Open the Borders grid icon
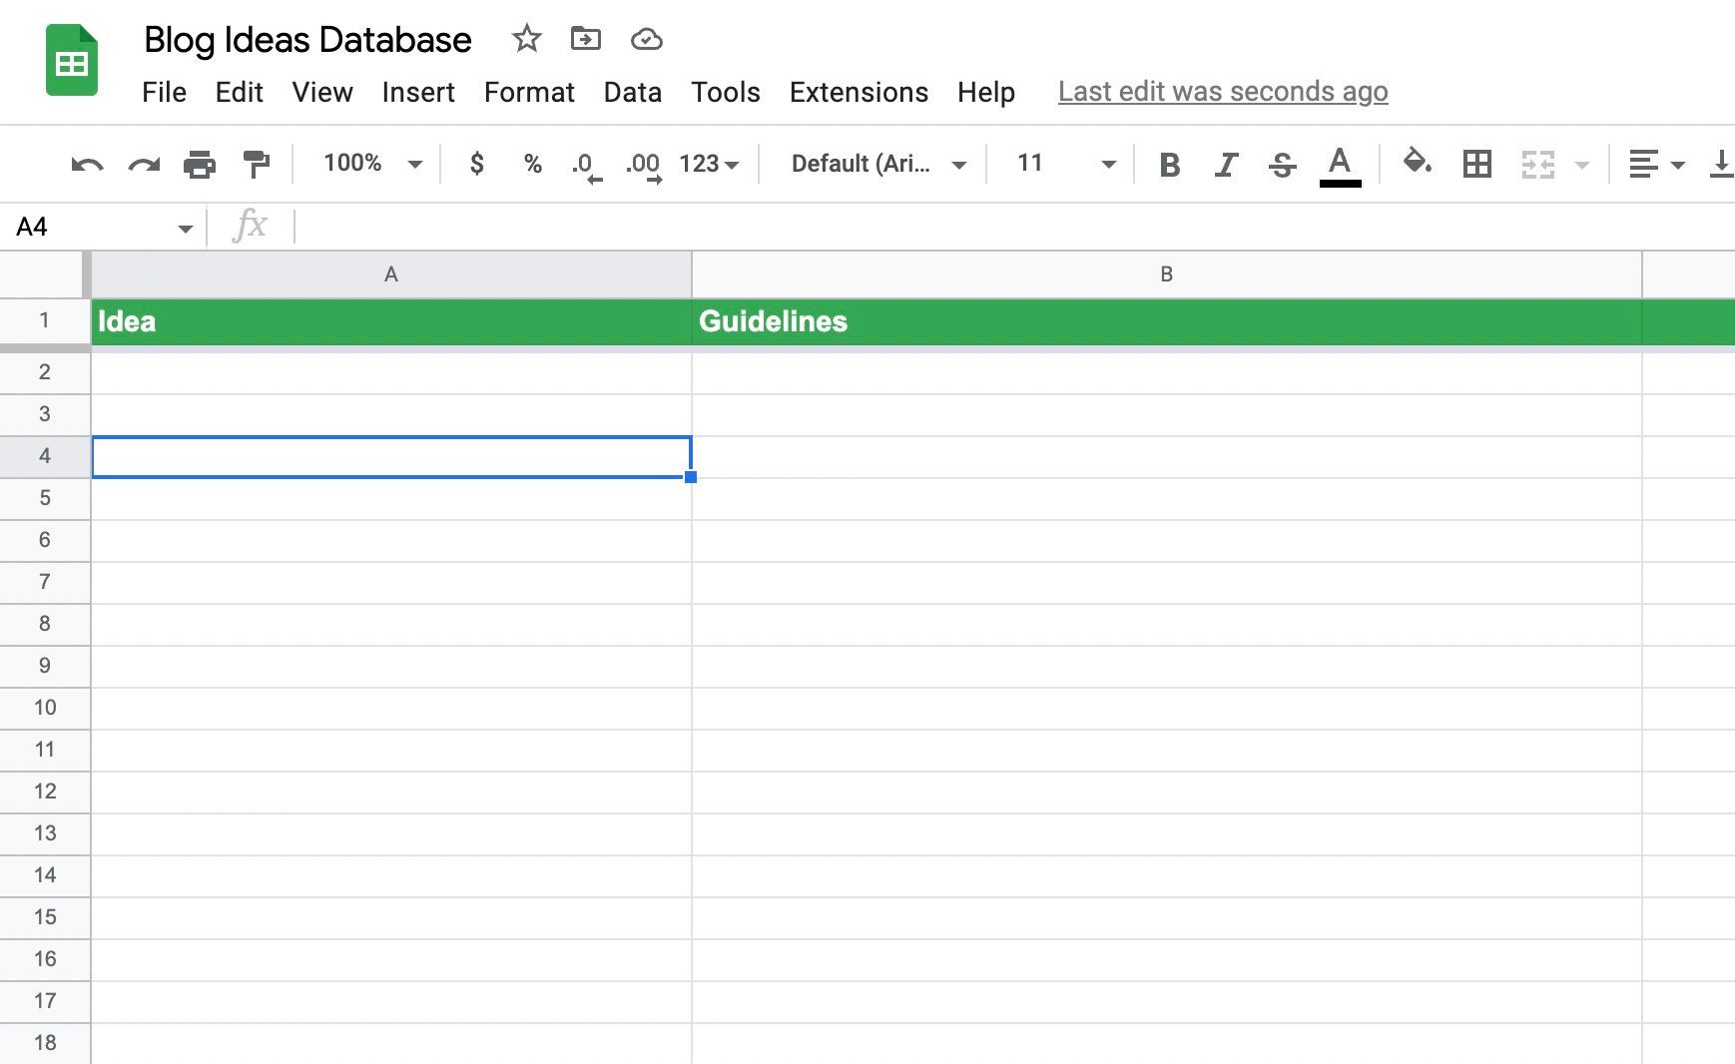The width and height of the screenshot is (1735, 1064). (x=1476, y=164)
